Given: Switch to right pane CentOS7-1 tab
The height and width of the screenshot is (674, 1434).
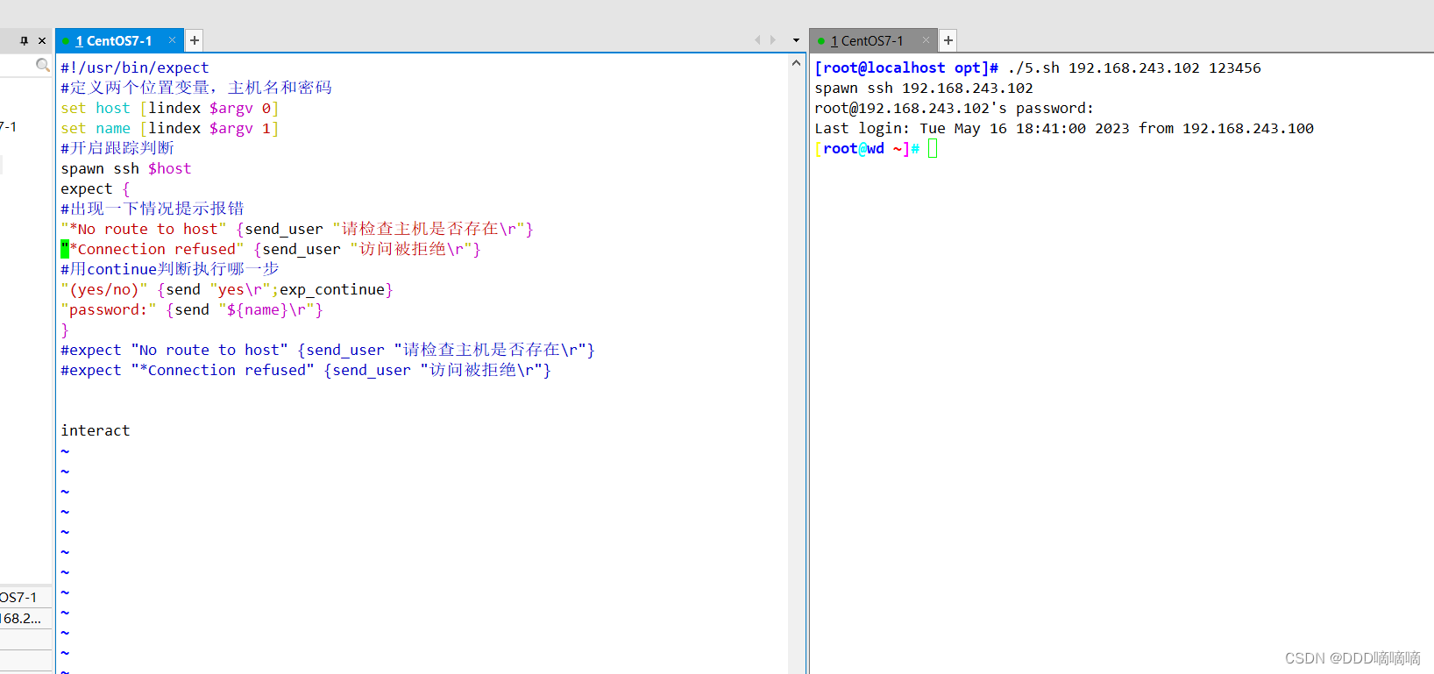Looking at the screenshot, I should [867, 40].
